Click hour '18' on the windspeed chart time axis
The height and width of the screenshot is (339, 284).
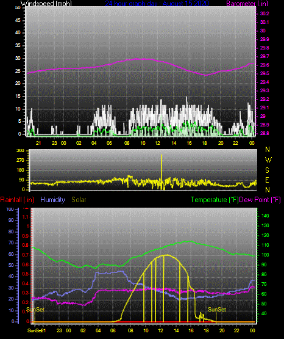pos(204,143)
